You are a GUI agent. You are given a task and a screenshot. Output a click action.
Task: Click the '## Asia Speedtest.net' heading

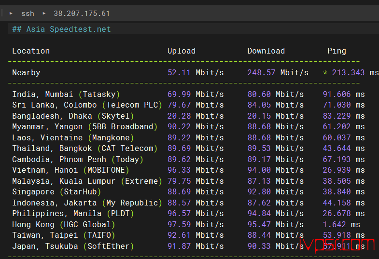61,29
